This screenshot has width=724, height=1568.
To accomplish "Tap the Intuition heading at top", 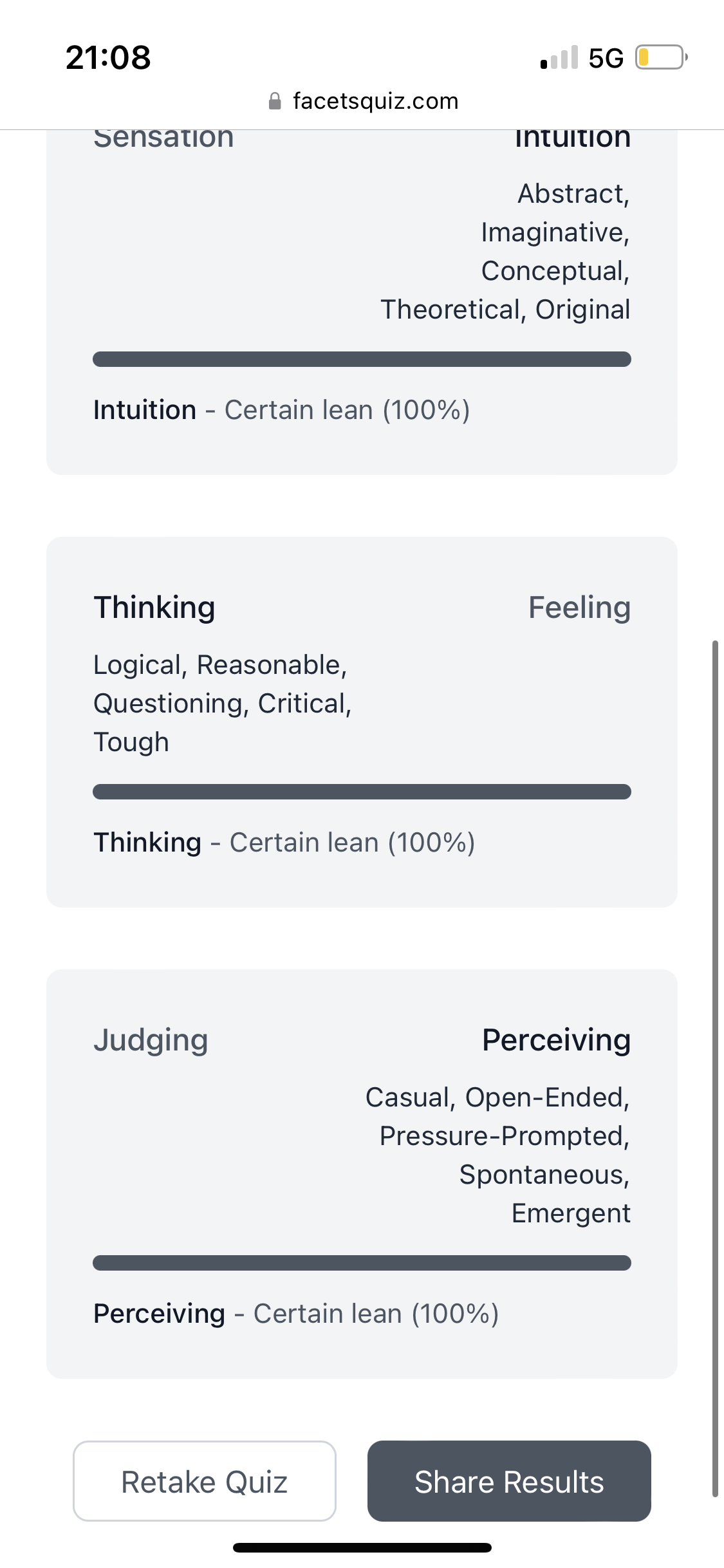I will click(572, 138).
